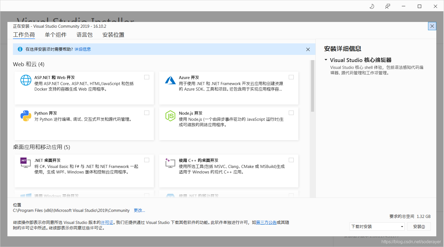Switch to the 单个组件 tab

56,35
